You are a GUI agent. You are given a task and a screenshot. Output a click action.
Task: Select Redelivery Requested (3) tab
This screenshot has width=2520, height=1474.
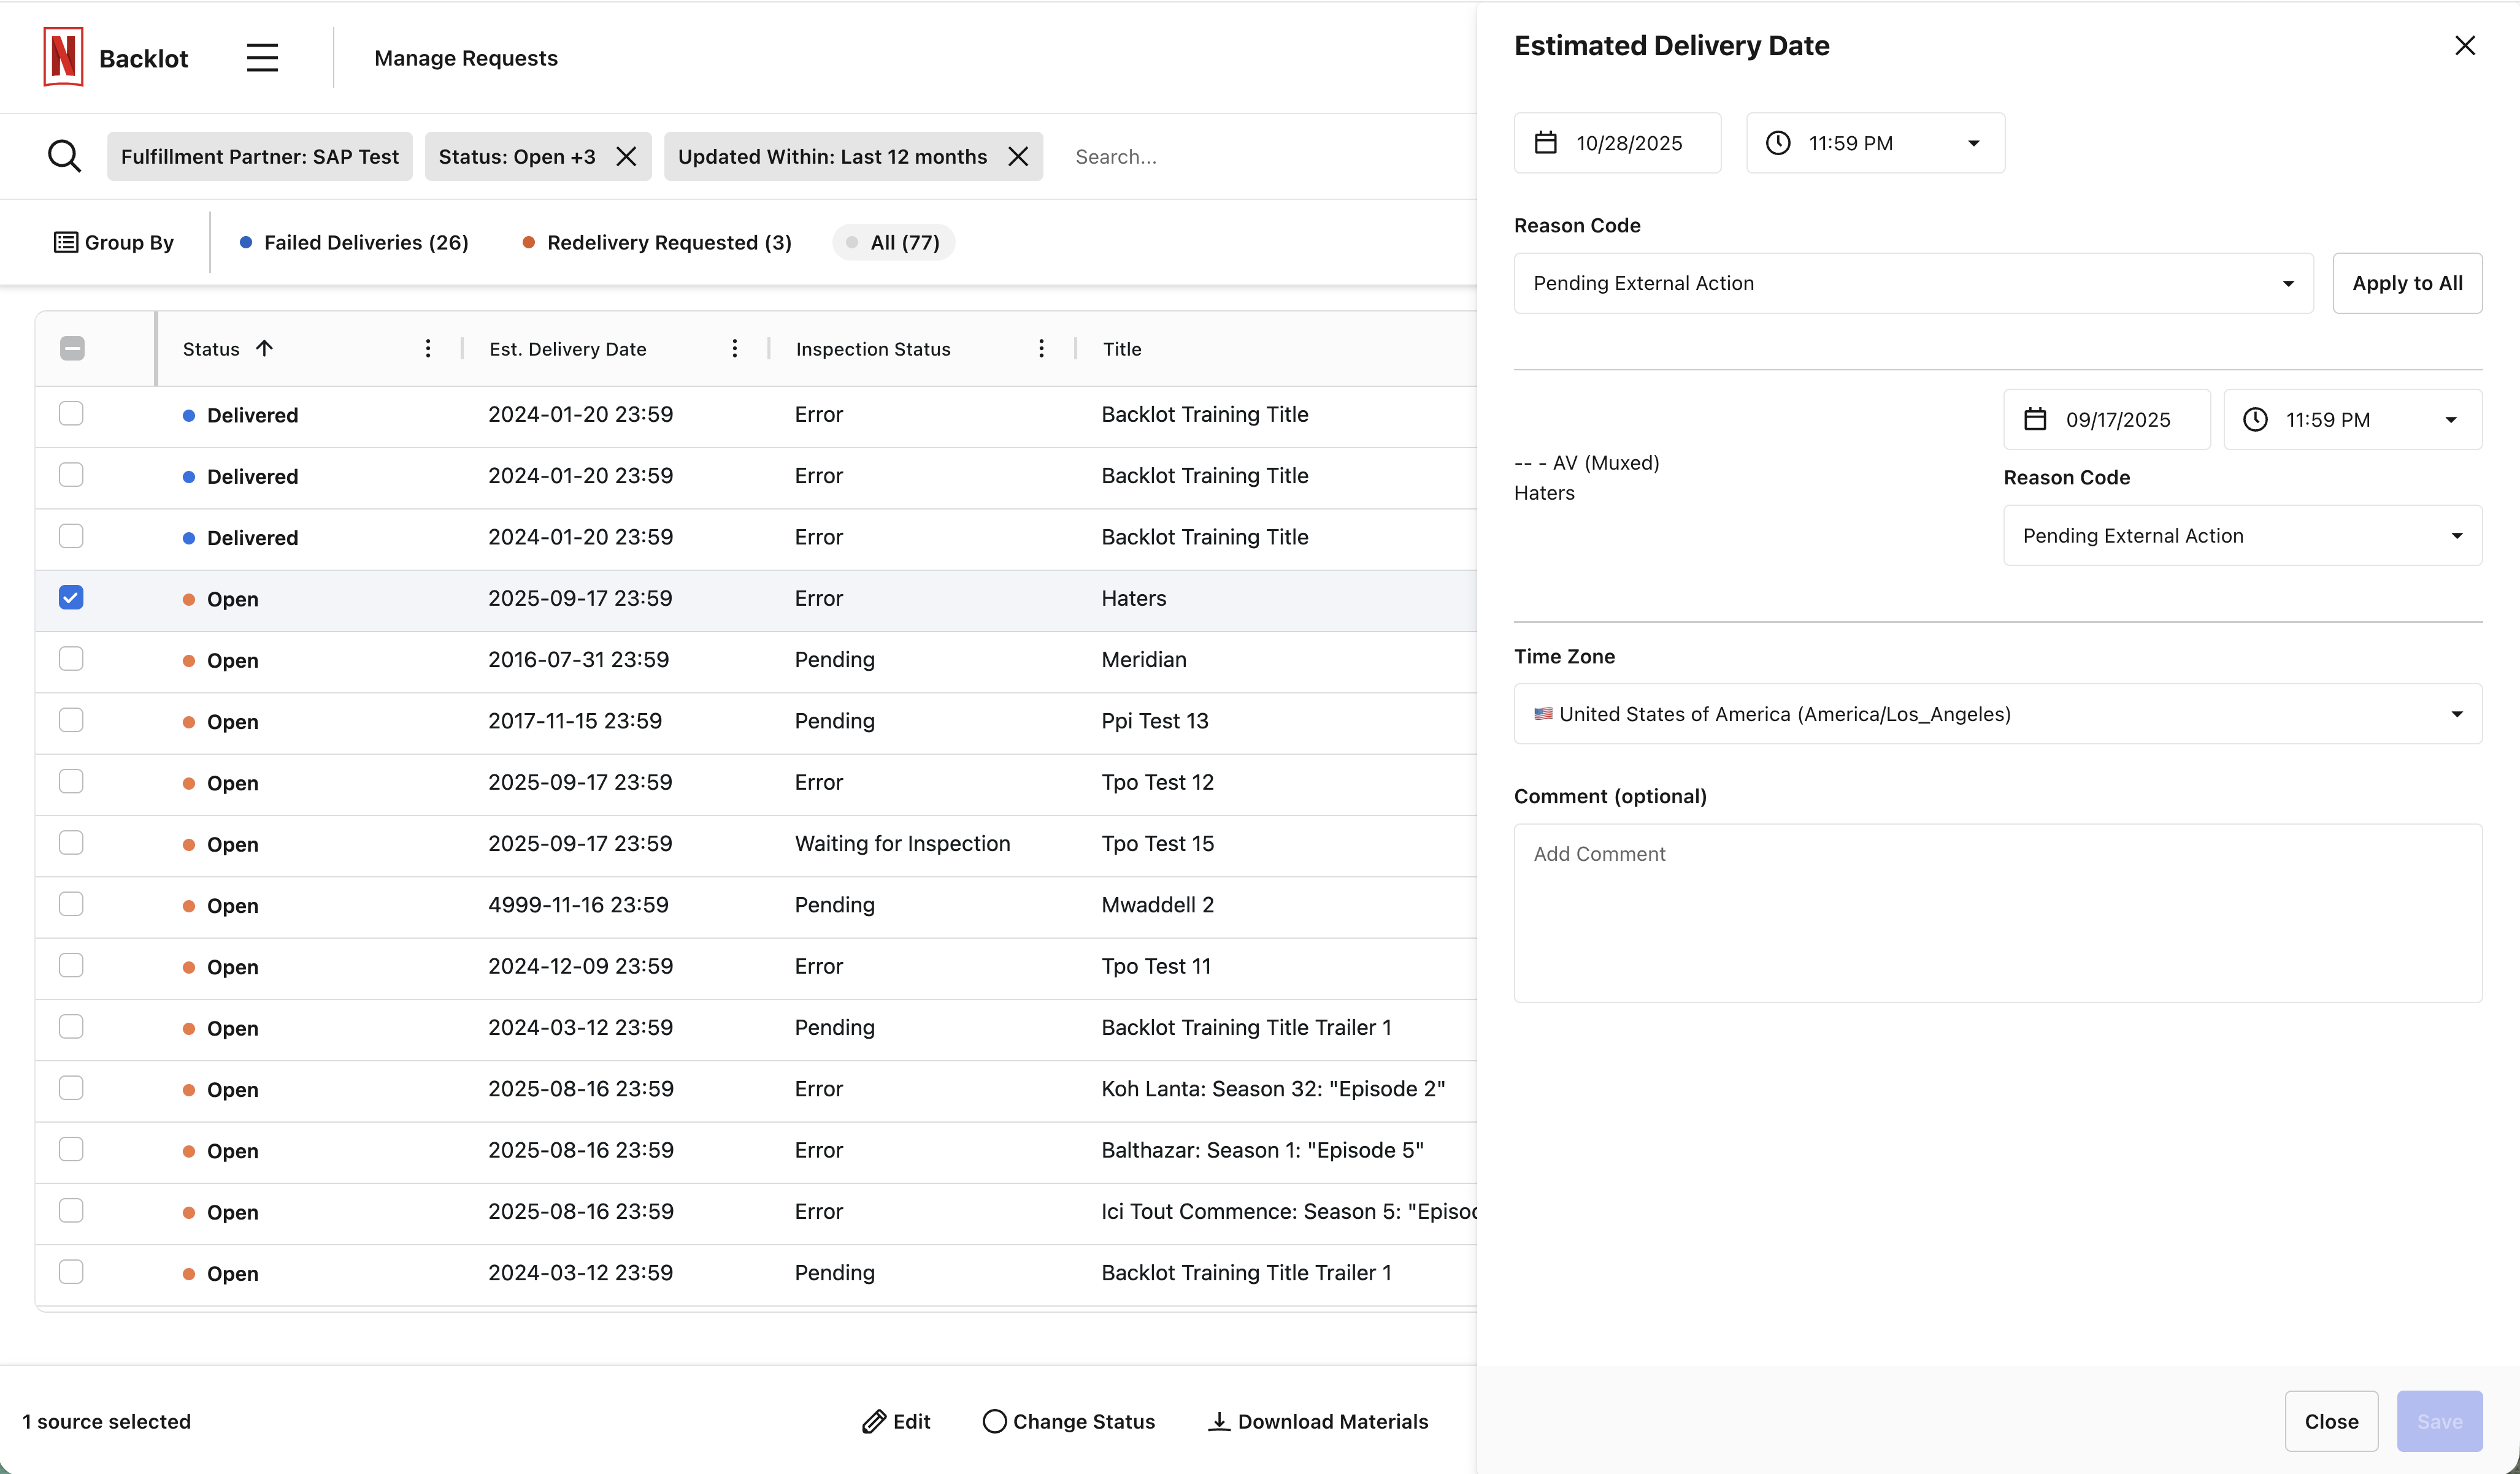pyautogui.click(x=657, y=242)
